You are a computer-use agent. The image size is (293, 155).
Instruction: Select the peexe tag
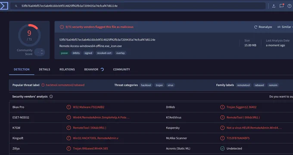coord(64,53)
